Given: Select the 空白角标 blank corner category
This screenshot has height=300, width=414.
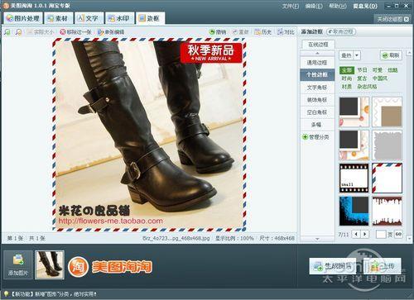Looking at the screenshot, I should 317,112.
